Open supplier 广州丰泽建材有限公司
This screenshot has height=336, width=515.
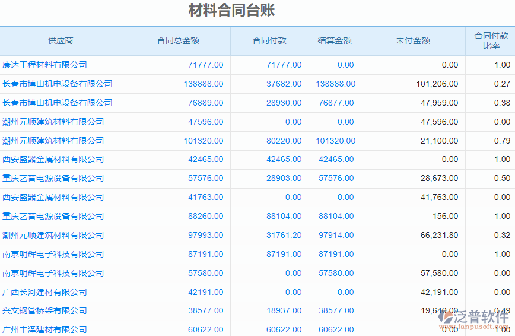tap(44, 329)
